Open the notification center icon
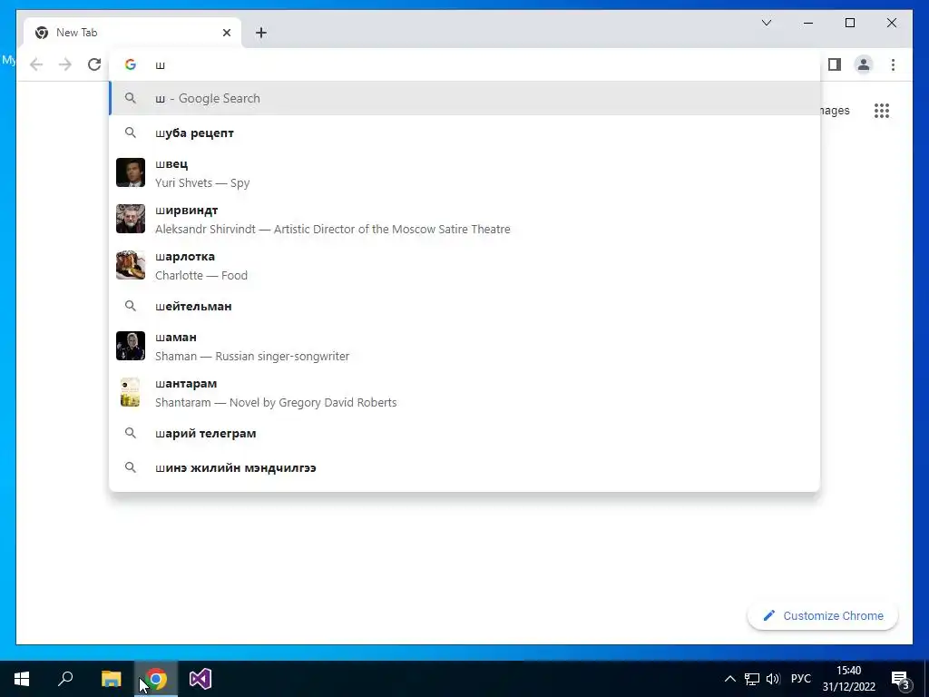The height and width of the screenshot is (697, 929). tap(900, 679)
